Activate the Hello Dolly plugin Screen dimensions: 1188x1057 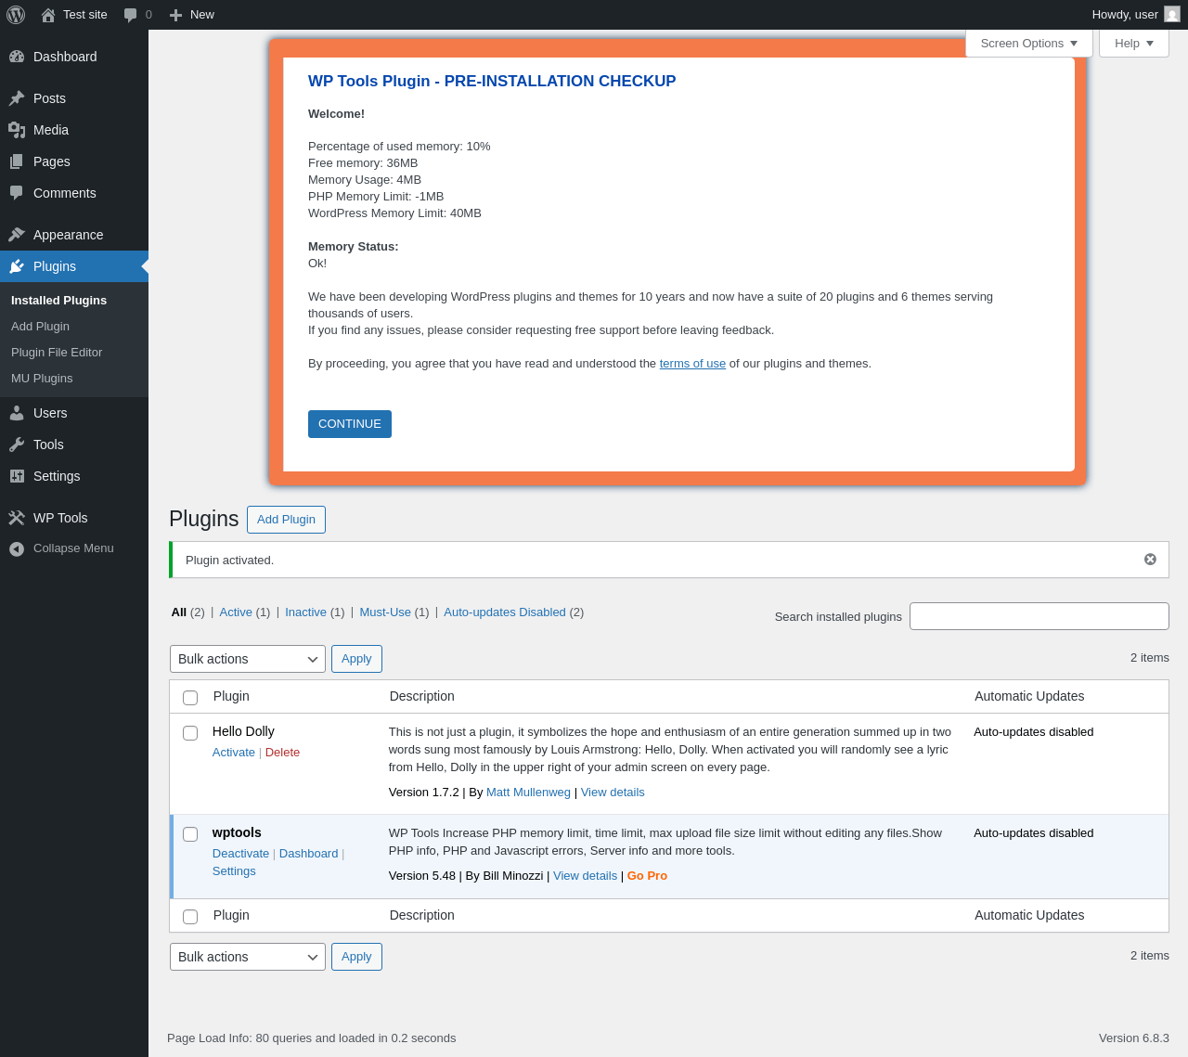[x=234, y=753]
